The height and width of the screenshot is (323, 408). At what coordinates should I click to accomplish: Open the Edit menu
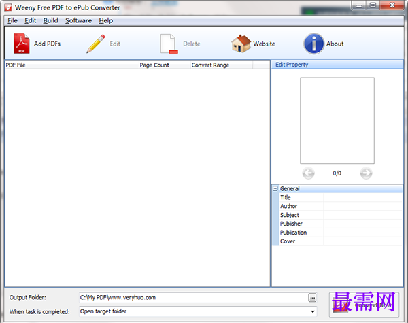[x=30, y=20]
